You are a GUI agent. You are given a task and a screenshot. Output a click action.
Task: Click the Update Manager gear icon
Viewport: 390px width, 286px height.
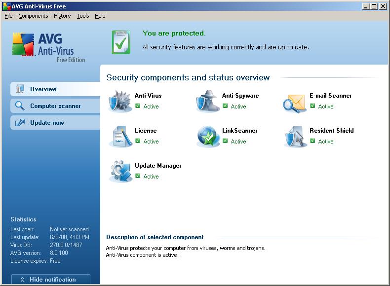coord(120,171)
